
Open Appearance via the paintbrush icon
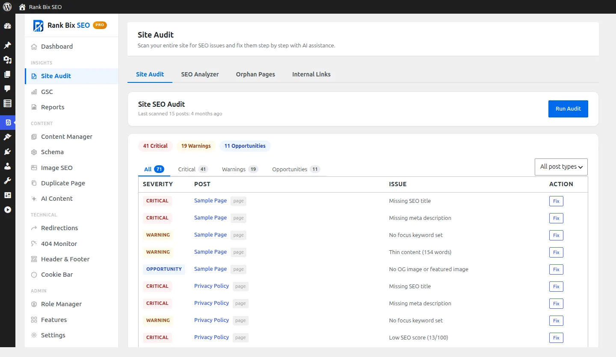click(7, 137)
